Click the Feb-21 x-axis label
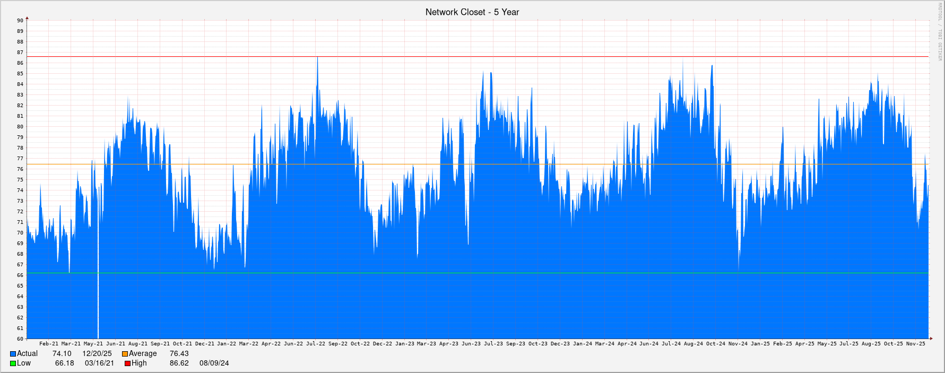 click(49, 344)
